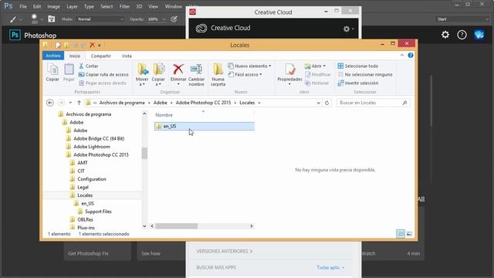
Task: Click Adobe Photoshop CC 2015 breadcrumb
Action: pos(203,103)
